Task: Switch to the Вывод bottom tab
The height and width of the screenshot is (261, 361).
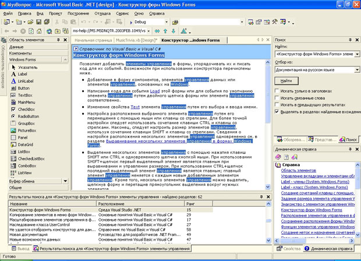Action: tap(21, 249)
